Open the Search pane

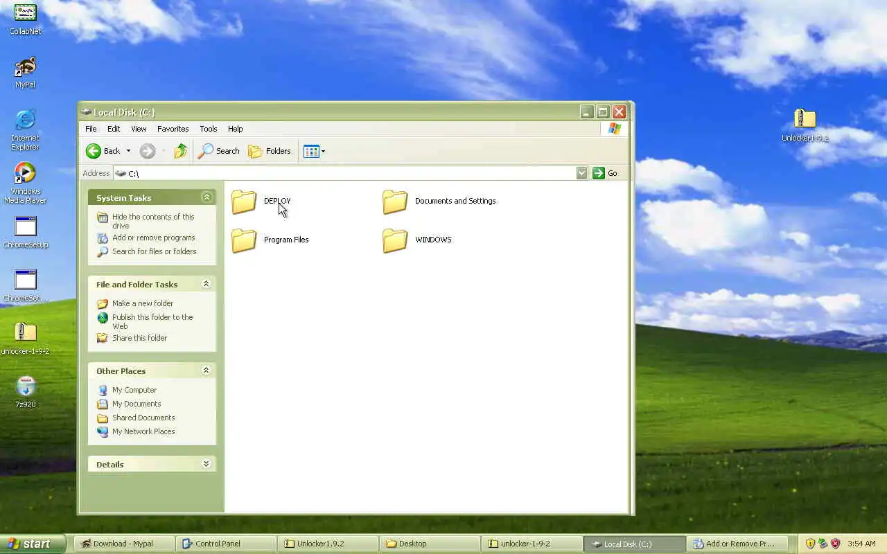point(219,151)
